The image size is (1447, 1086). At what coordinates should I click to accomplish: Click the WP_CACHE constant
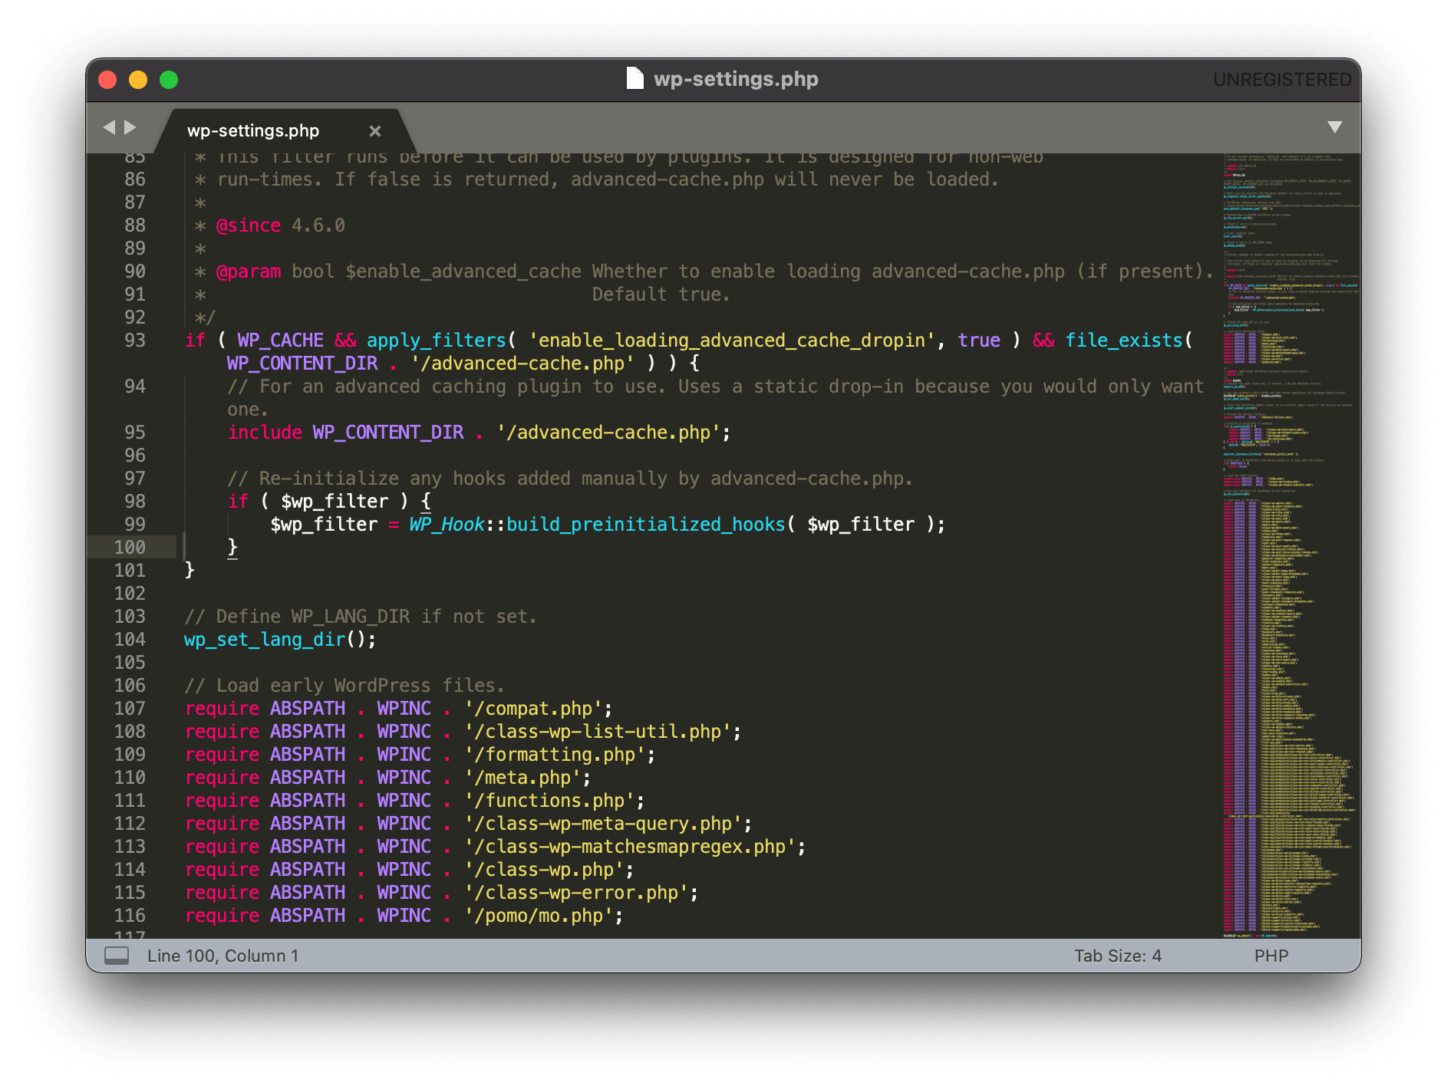(280, 341)
